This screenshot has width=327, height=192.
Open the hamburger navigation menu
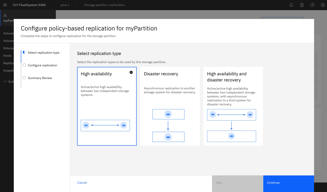click(5, 5)
